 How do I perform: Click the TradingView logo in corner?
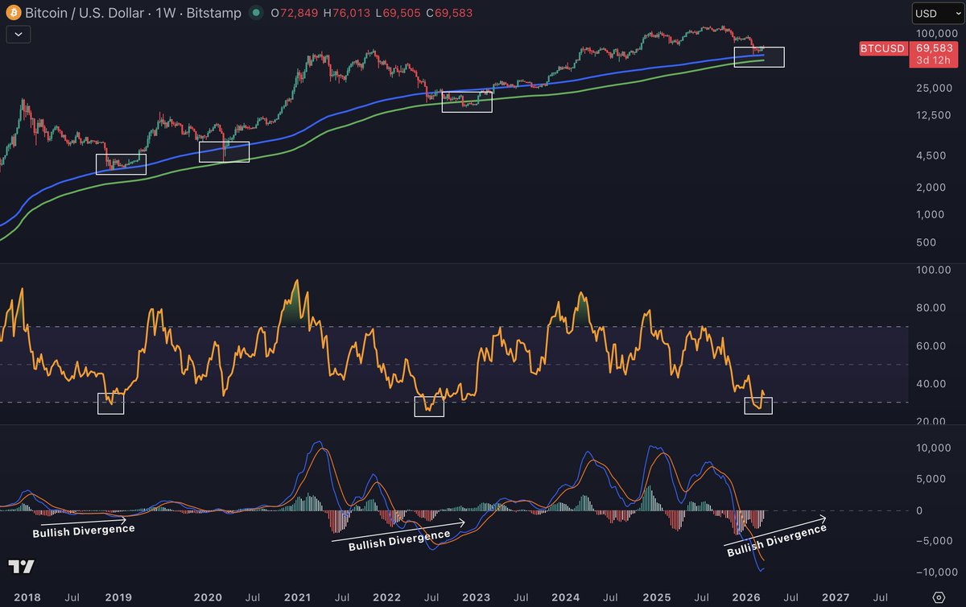pos(21,568)
